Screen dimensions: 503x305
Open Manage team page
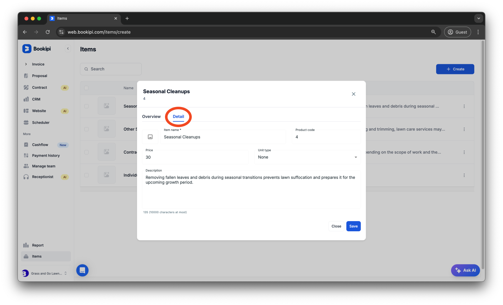[44, 166]
